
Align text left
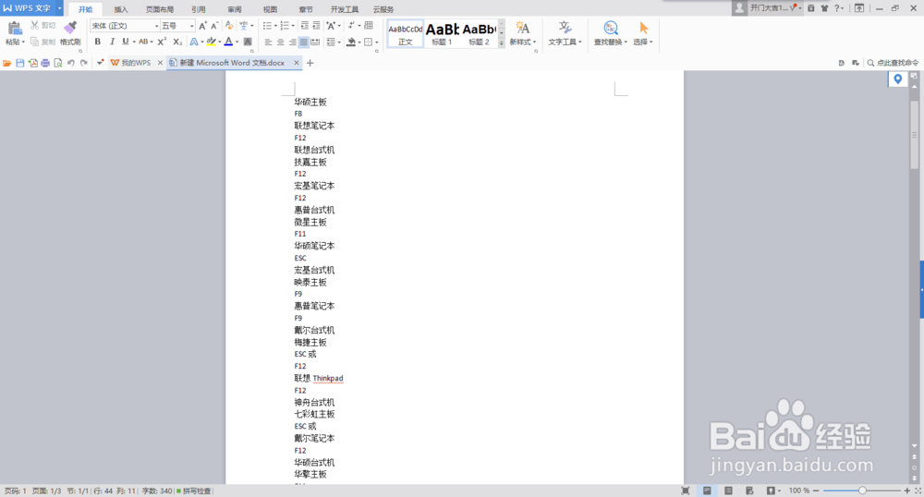pos(268,42)
